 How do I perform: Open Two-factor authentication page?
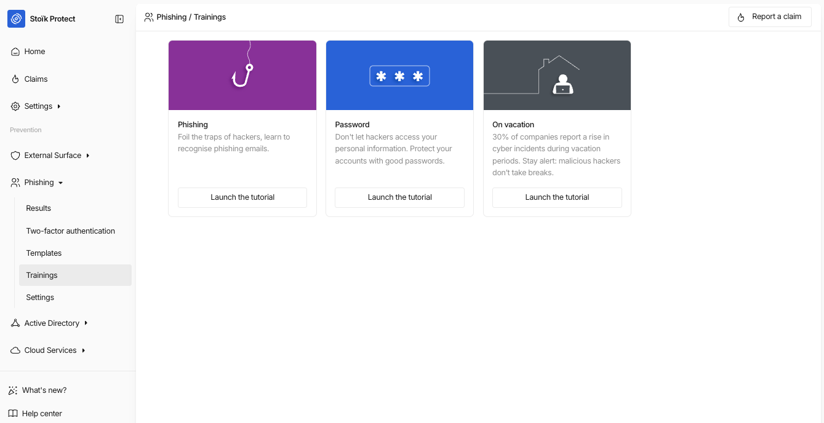[x=71, y=231]
